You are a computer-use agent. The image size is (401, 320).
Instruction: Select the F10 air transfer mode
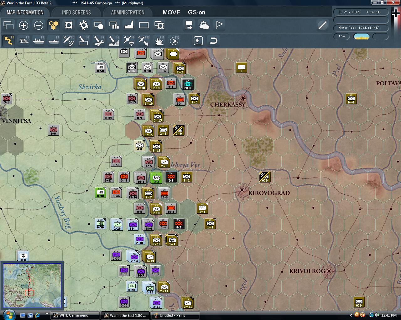pyautogui.click(x=144, y=41)
